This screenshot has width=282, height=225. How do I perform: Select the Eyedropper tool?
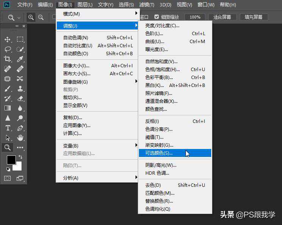(20, 59)
